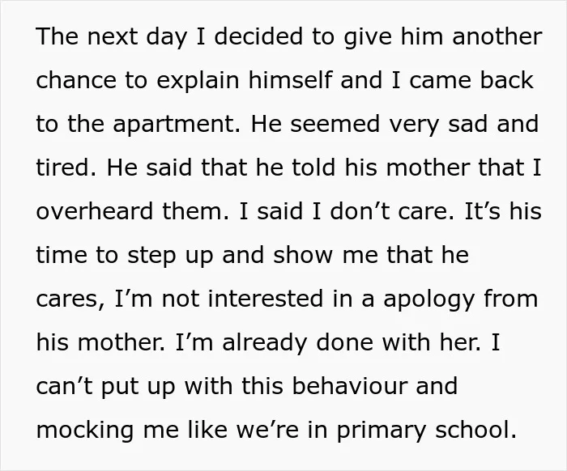Click the word "school" ending the paragraph

pos(471,430)
